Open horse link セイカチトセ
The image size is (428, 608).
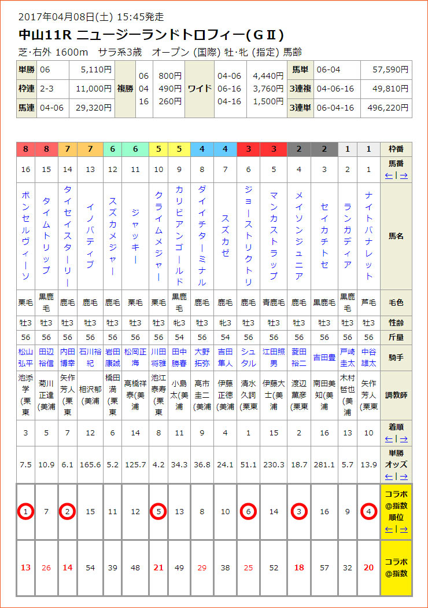[x=324, y=236]
